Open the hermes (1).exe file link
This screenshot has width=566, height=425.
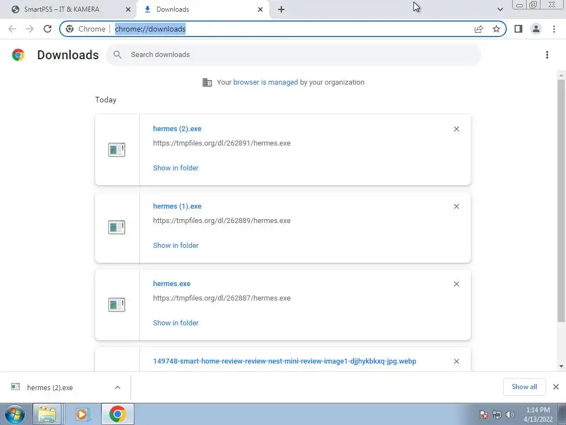[177, 206]
